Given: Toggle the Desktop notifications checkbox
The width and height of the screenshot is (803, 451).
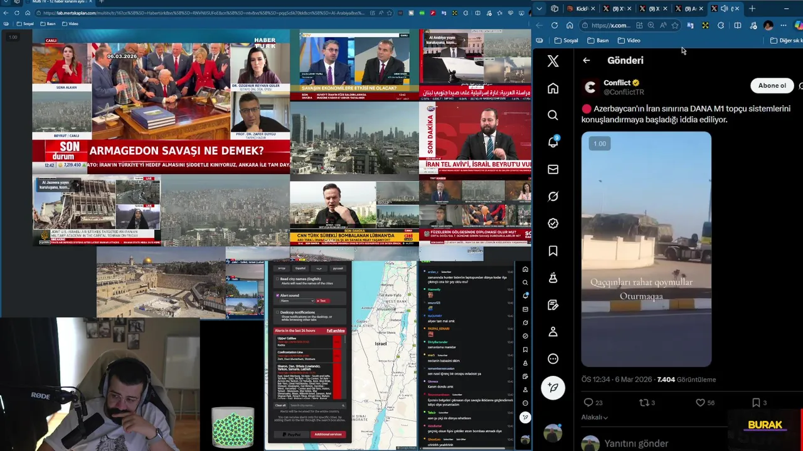Looking at the screenshot, I should [x=277, y=312].
